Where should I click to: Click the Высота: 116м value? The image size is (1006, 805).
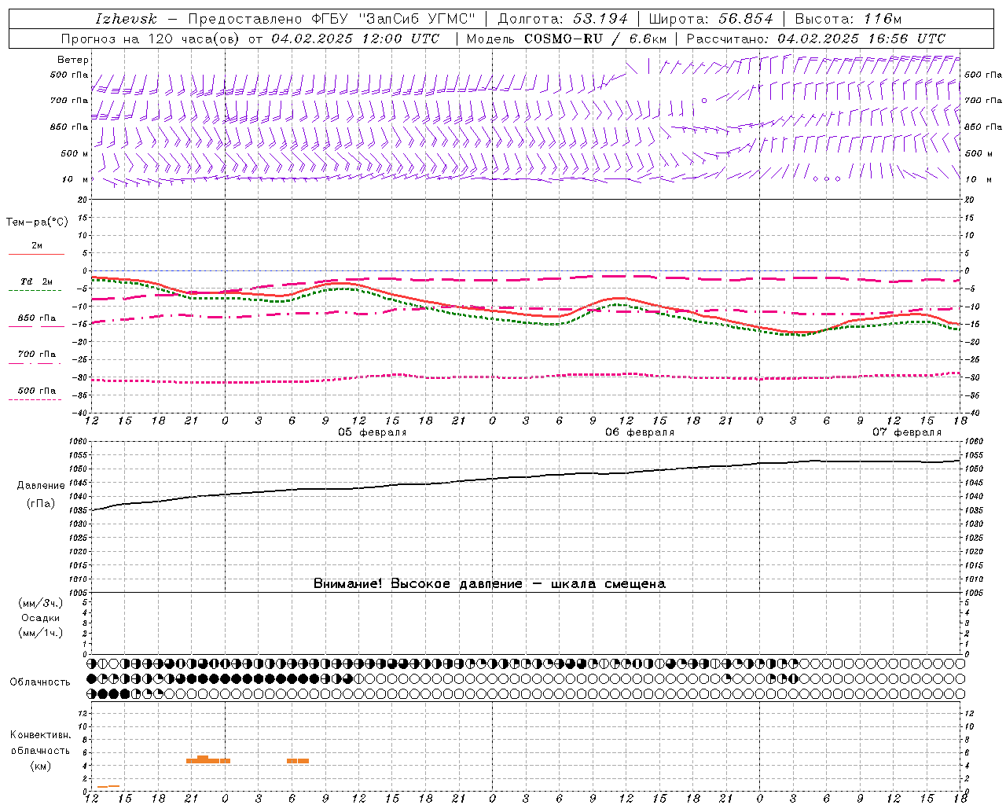coord(849,19)
